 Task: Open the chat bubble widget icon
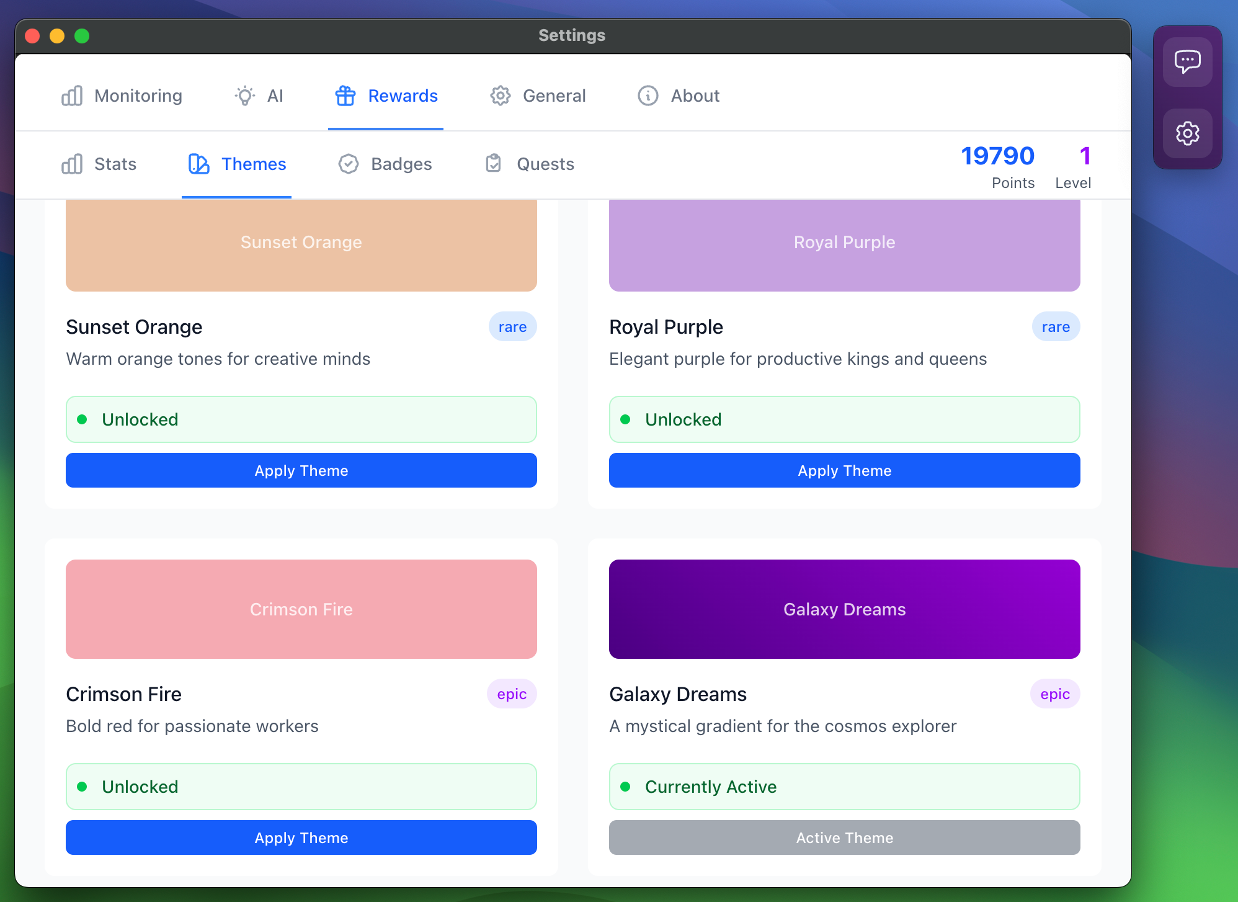1187,61
